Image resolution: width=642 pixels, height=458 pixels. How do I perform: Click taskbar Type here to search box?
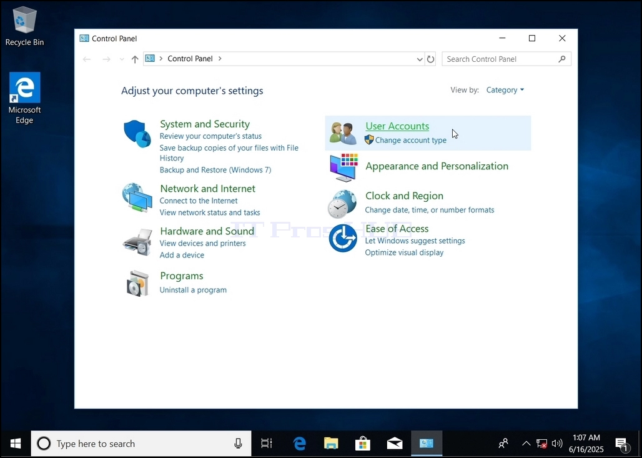click(141, 443)
